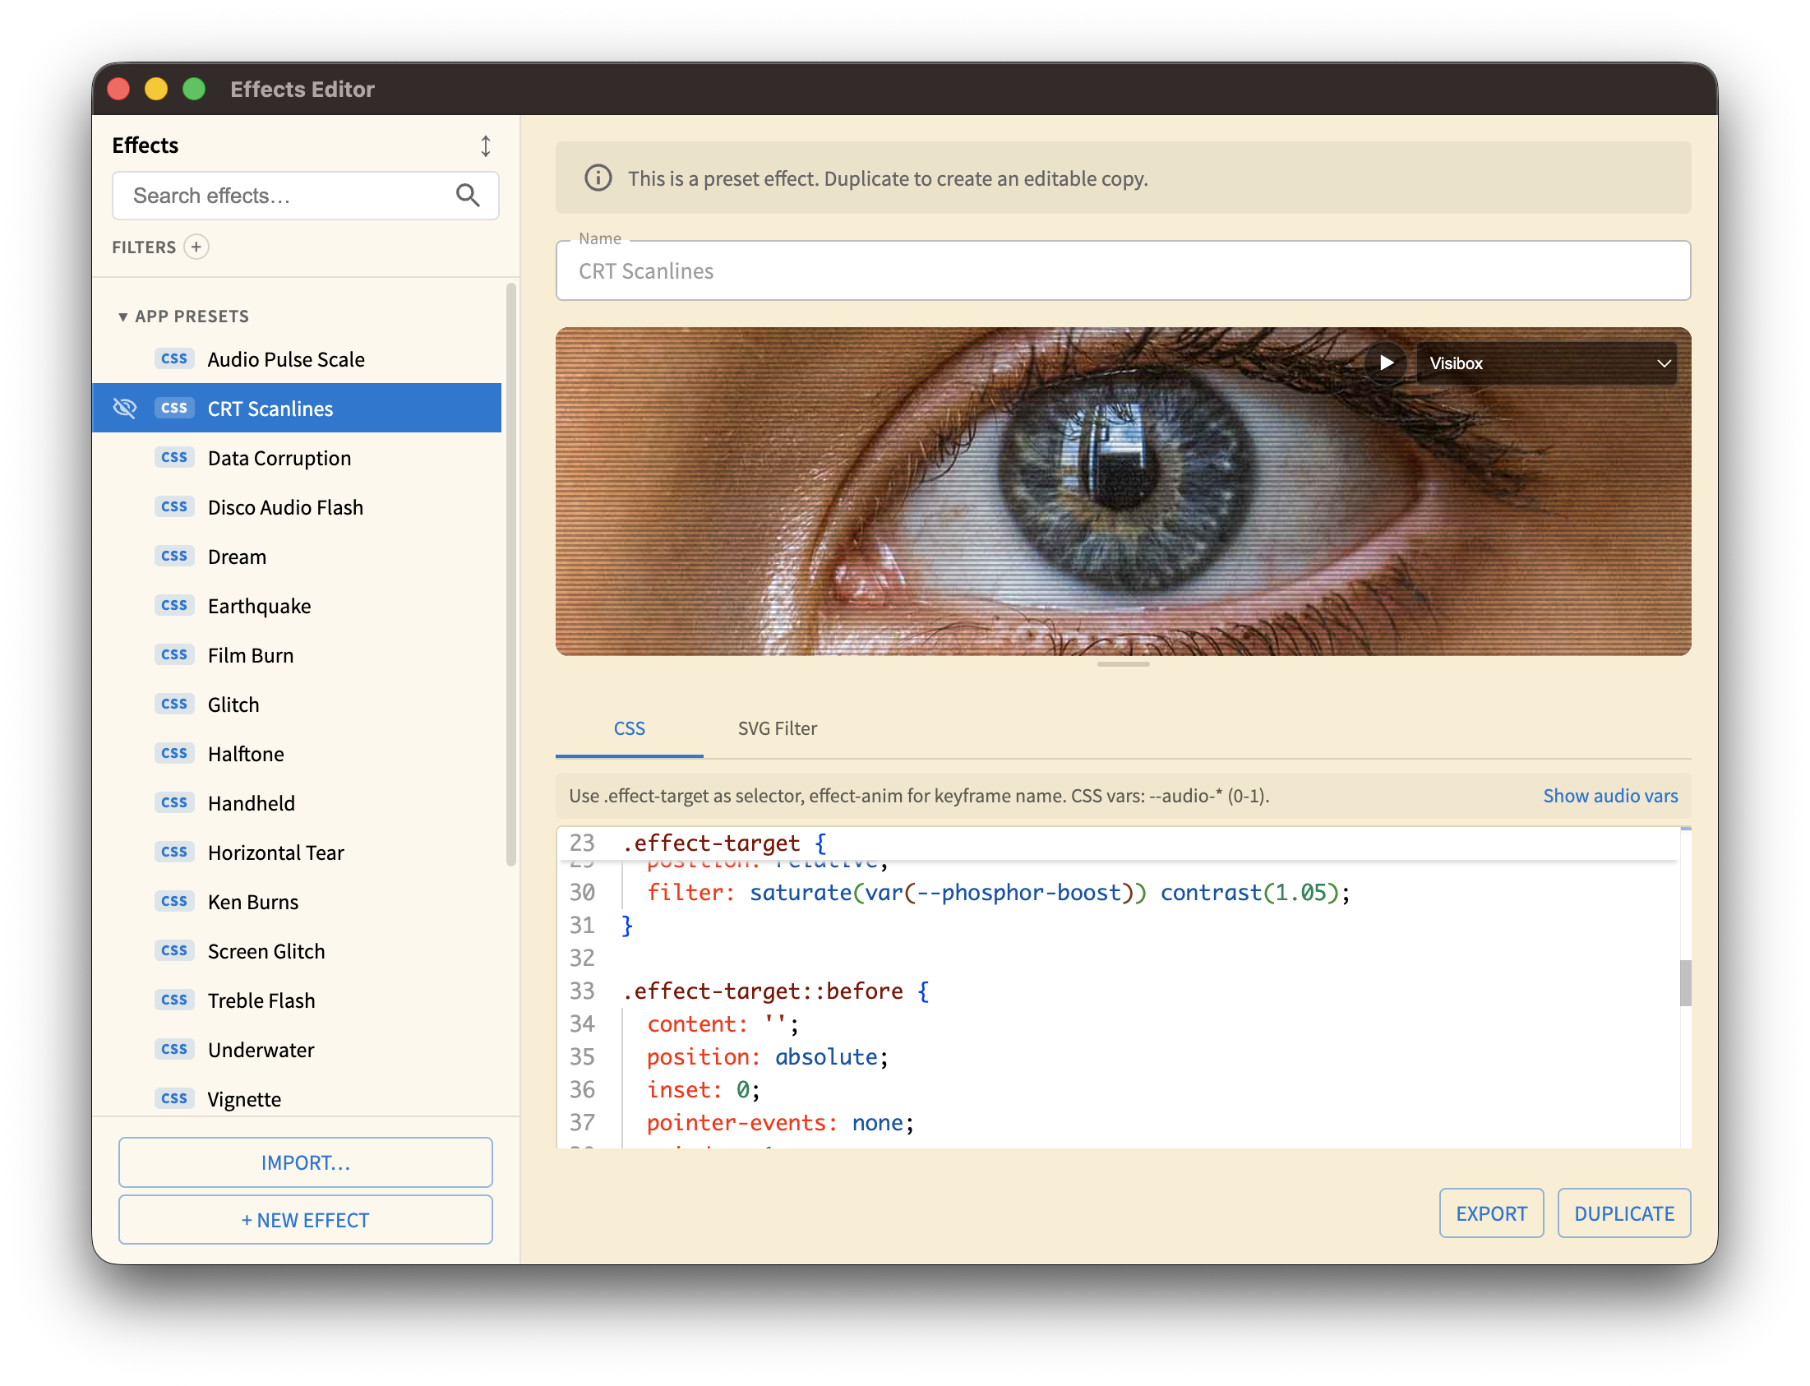
Task: Click the search icon in the effects search bar
Action: point(468,196)
